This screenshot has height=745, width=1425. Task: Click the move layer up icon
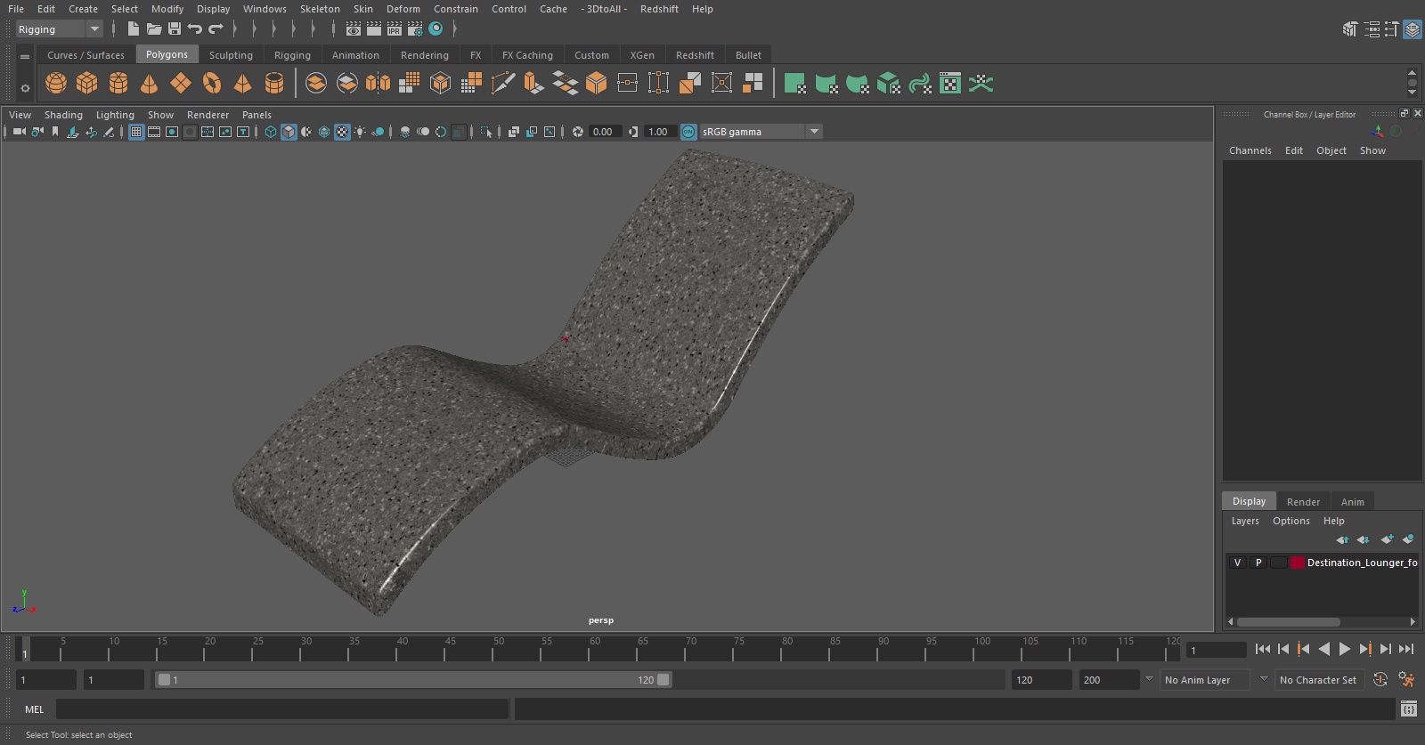click(x=1342, y=539)
